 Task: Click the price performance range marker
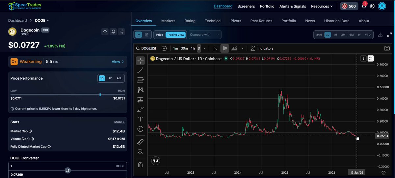pos(100,95)
